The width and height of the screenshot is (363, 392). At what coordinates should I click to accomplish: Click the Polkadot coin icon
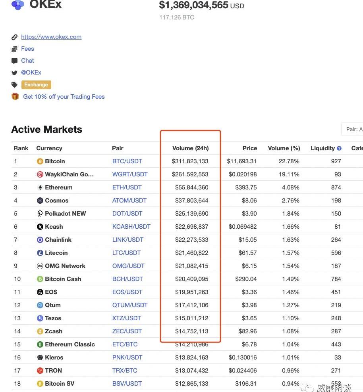[40, 214]
